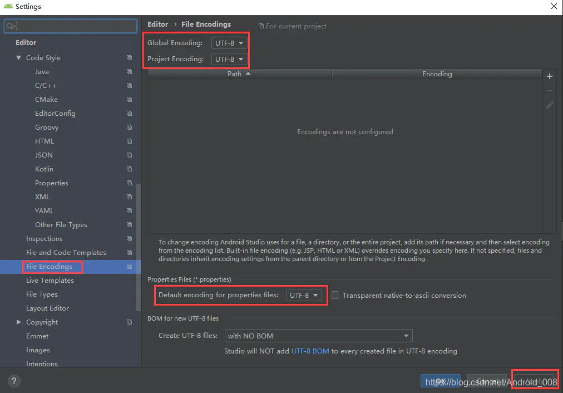The image size is (563, 393).
Task: Expand the Copyright tree node
Action: (19, 322)
